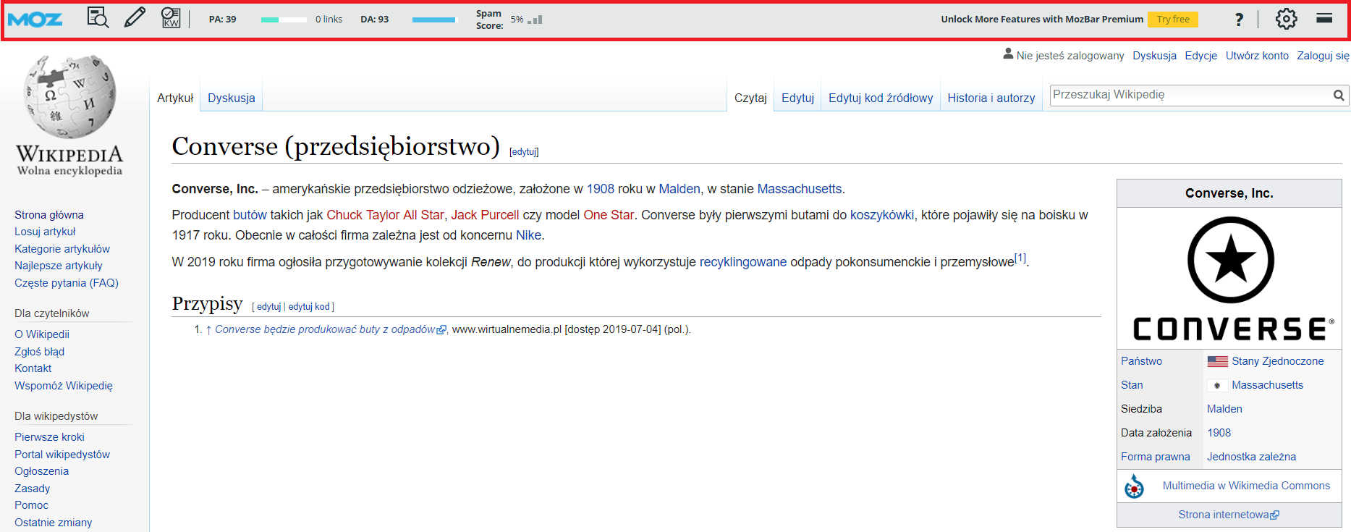Open Multimedia w Wikimedia Commons link
1351x532 pixels.
[1246, 486]
